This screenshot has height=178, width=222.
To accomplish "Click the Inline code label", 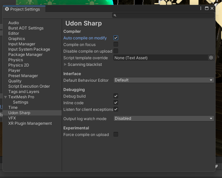I will click(73, 103).
